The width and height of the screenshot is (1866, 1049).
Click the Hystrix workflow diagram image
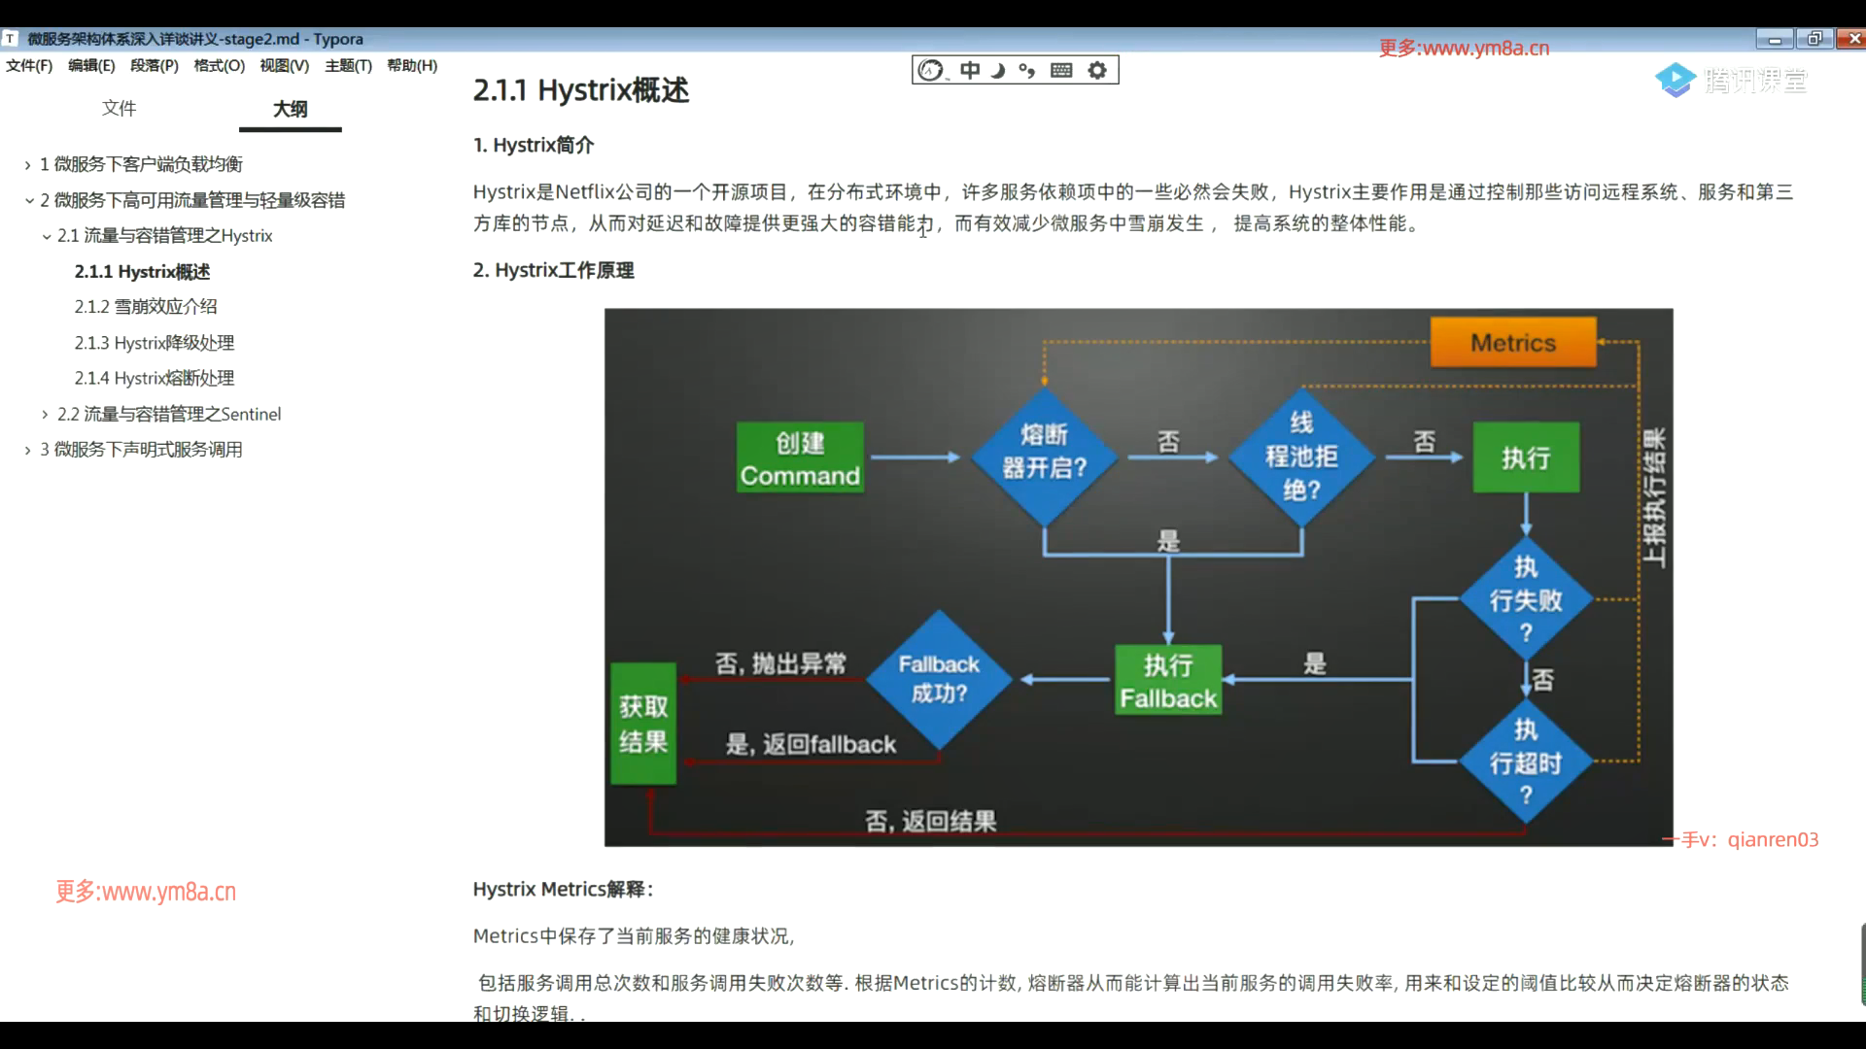(x=1138, y=577)
